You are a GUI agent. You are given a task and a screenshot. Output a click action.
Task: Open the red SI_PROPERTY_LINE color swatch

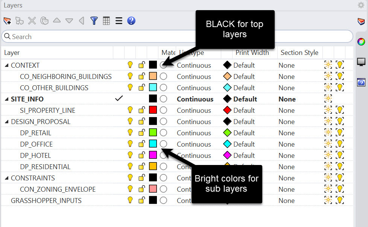(x=153, y=110)
